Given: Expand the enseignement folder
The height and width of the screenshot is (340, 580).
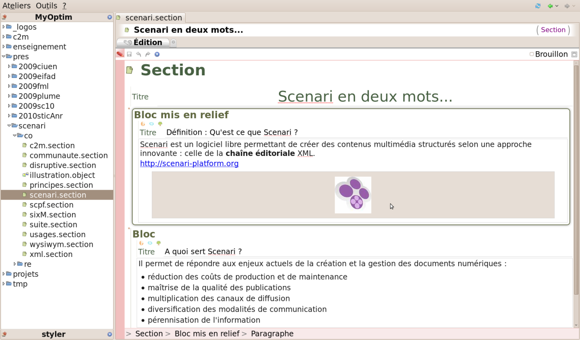Looking at the screenshot, I should pyautogui.click(x=3, y=47).
